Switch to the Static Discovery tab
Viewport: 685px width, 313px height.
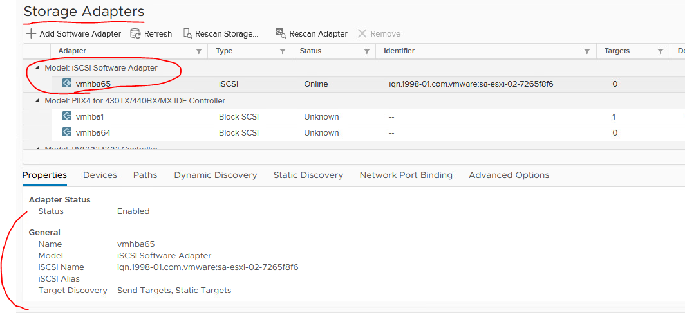click(308, 175)
